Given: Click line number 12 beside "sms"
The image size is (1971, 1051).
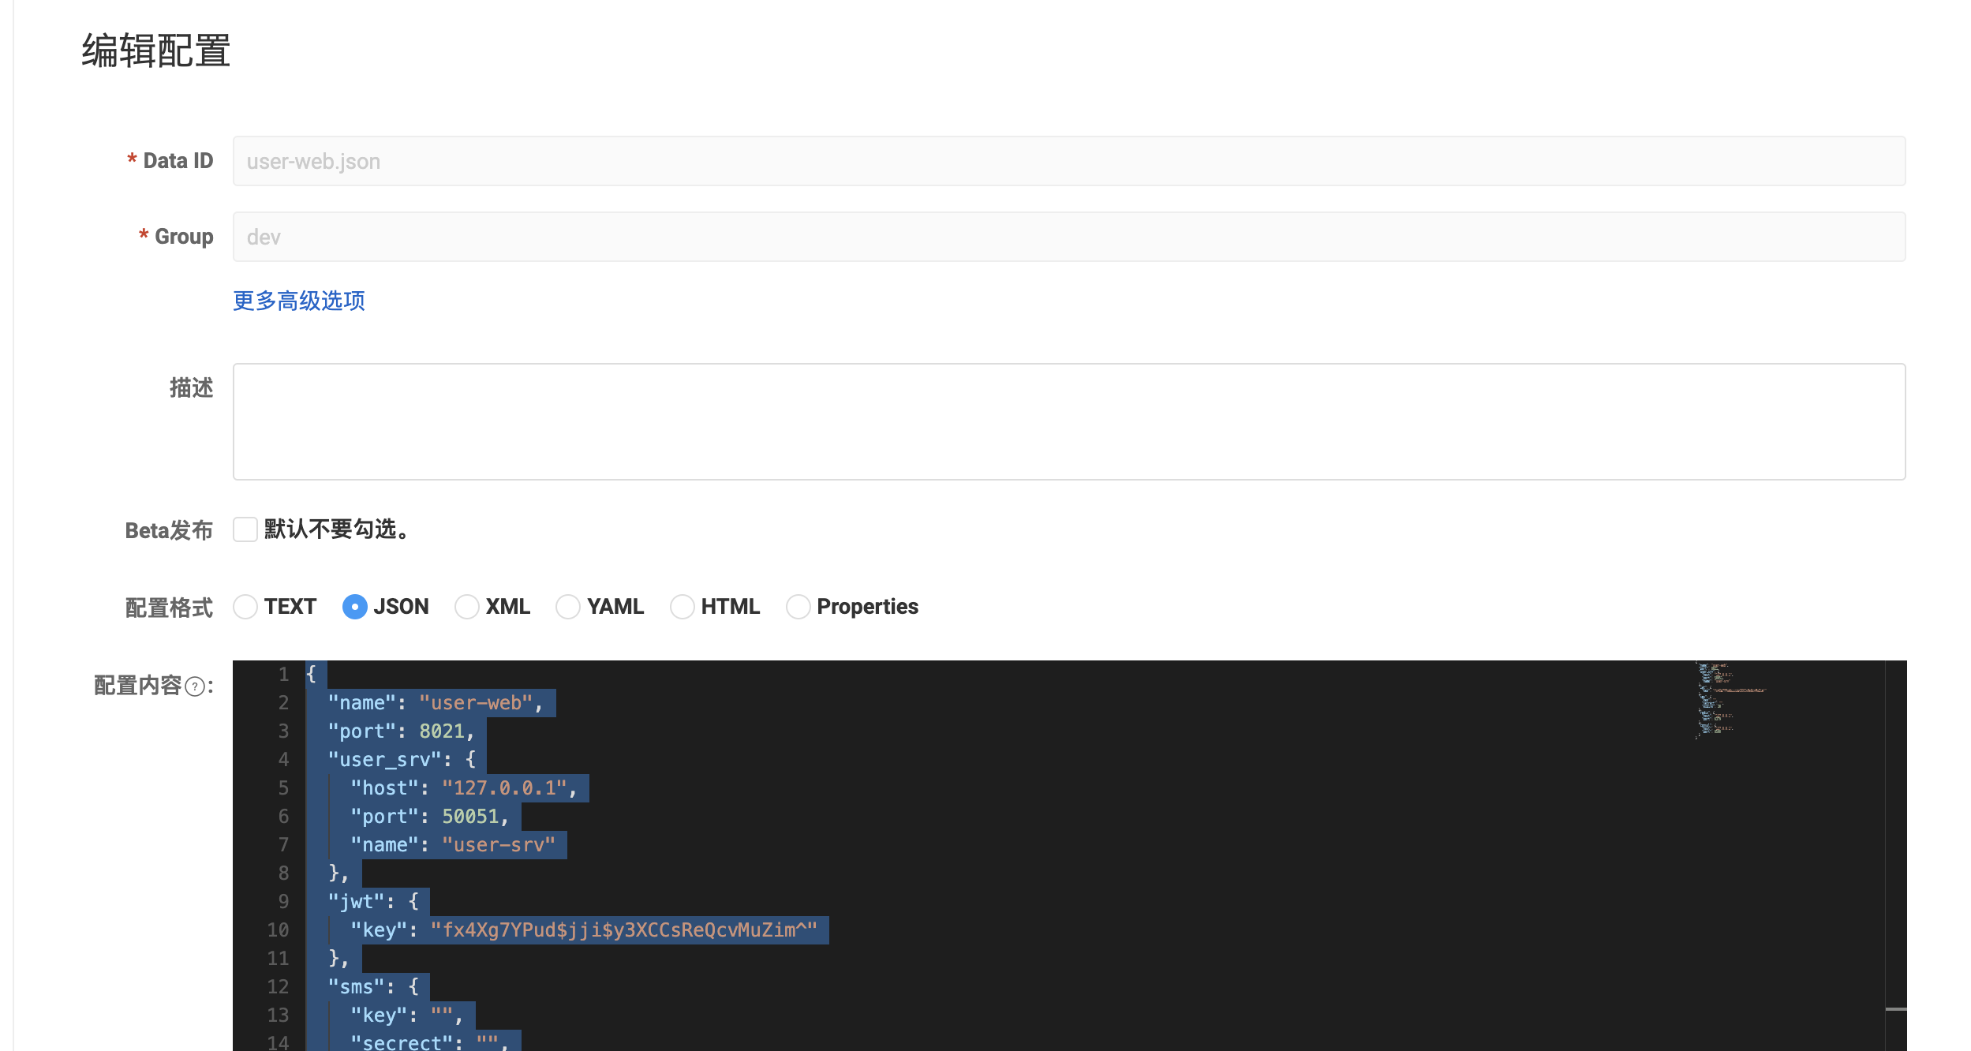Looking at the screenshot, I should point(278,987).
